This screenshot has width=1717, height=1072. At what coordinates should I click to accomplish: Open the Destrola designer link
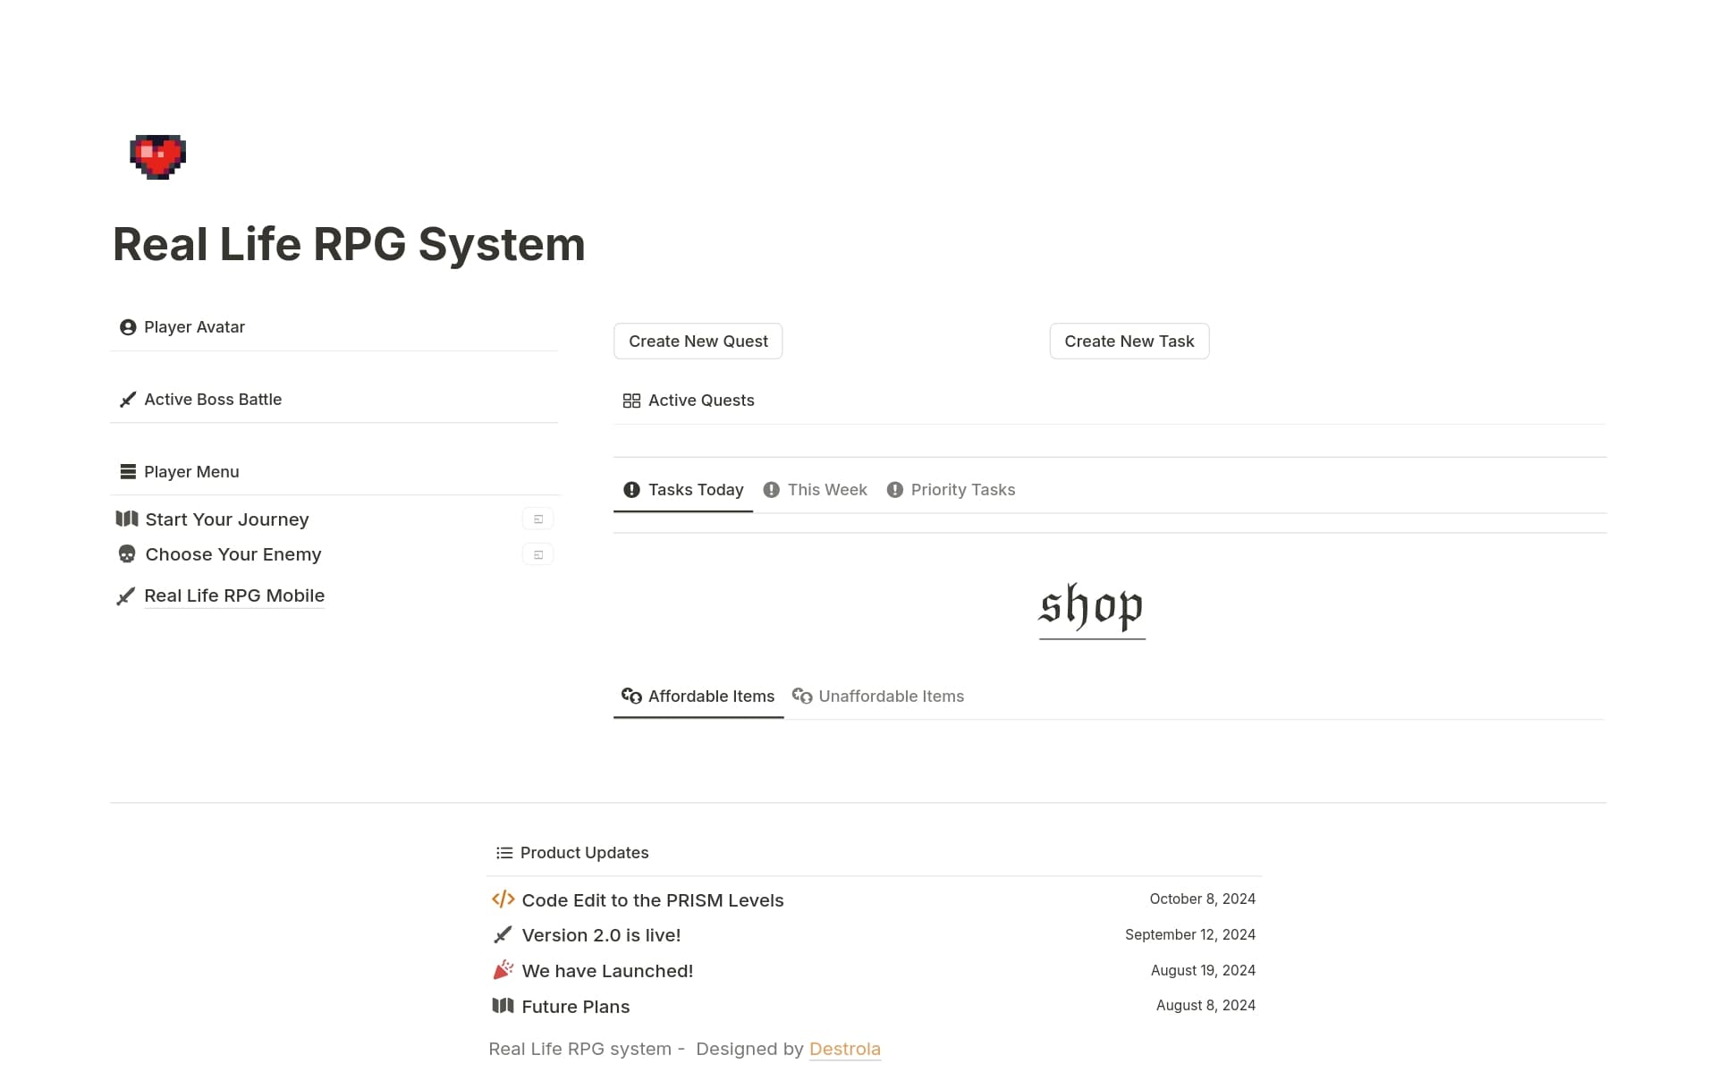844,1049
